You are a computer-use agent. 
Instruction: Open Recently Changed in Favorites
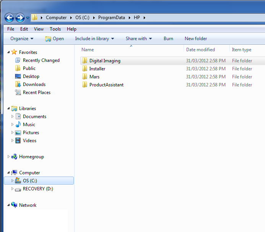[41, 60]
